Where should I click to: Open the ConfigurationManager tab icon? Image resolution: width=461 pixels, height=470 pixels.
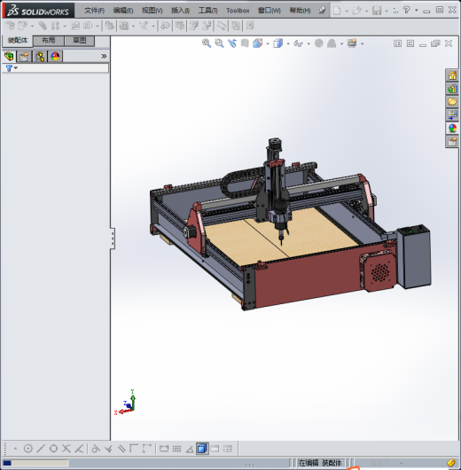click(x=40, y=57)
